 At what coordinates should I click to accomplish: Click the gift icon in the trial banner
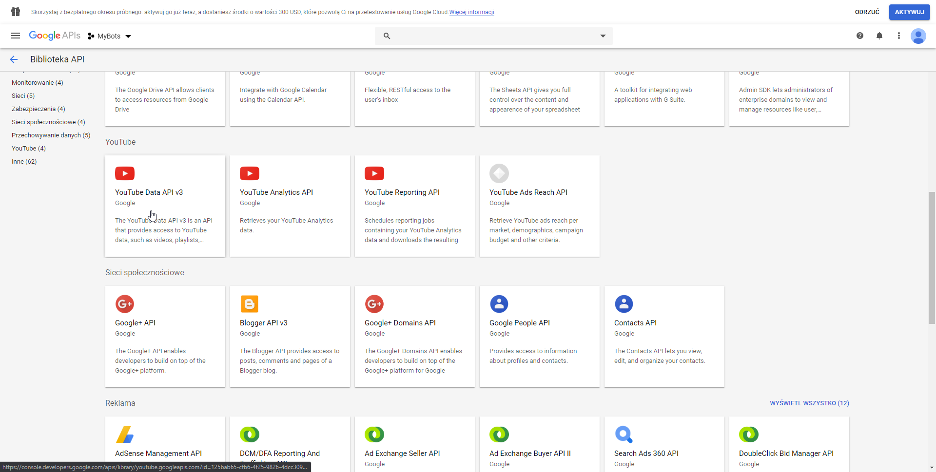[16, 12]
